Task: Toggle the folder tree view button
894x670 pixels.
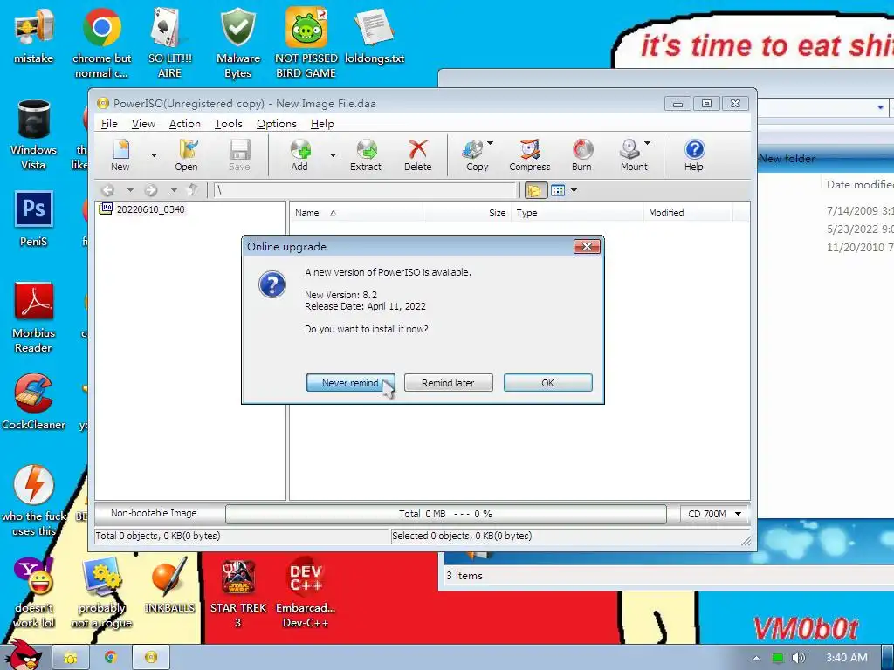Action: tap(535, 190)
